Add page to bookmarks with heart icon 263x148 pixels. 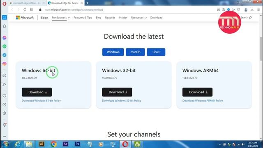coord(238,10)
